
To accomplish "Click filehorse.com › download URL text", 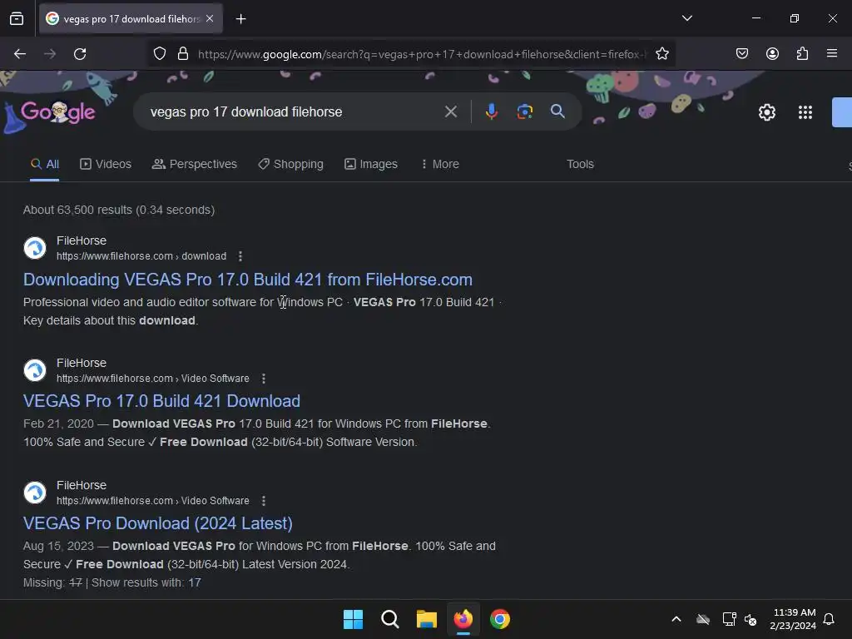I will (141, 256).
